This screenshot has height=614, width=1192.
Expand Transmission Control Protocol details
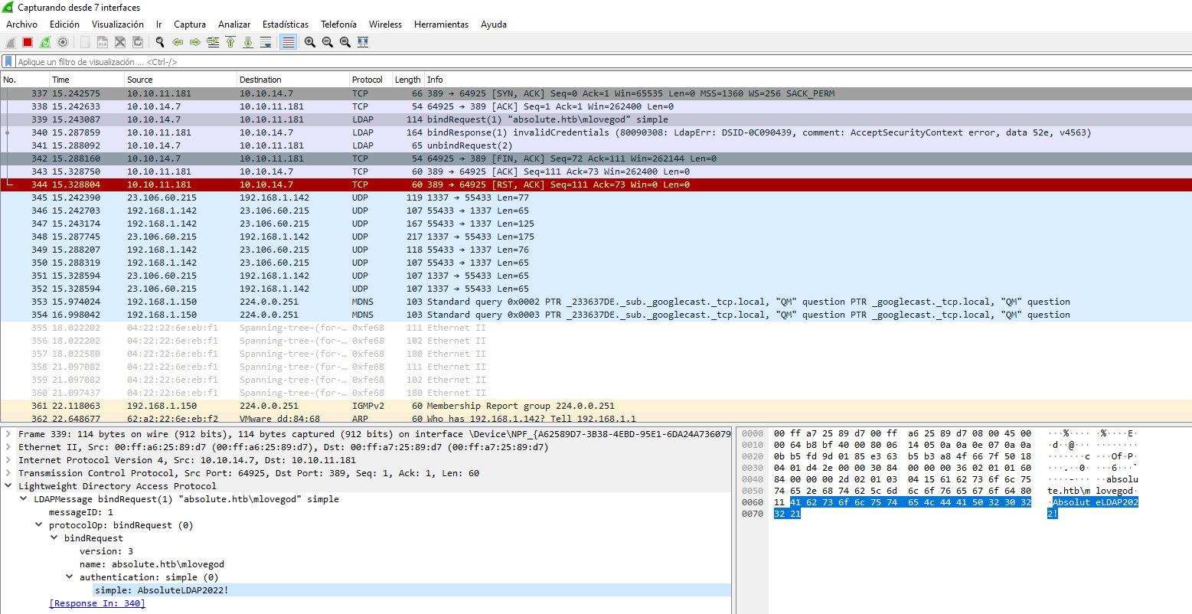8,473
